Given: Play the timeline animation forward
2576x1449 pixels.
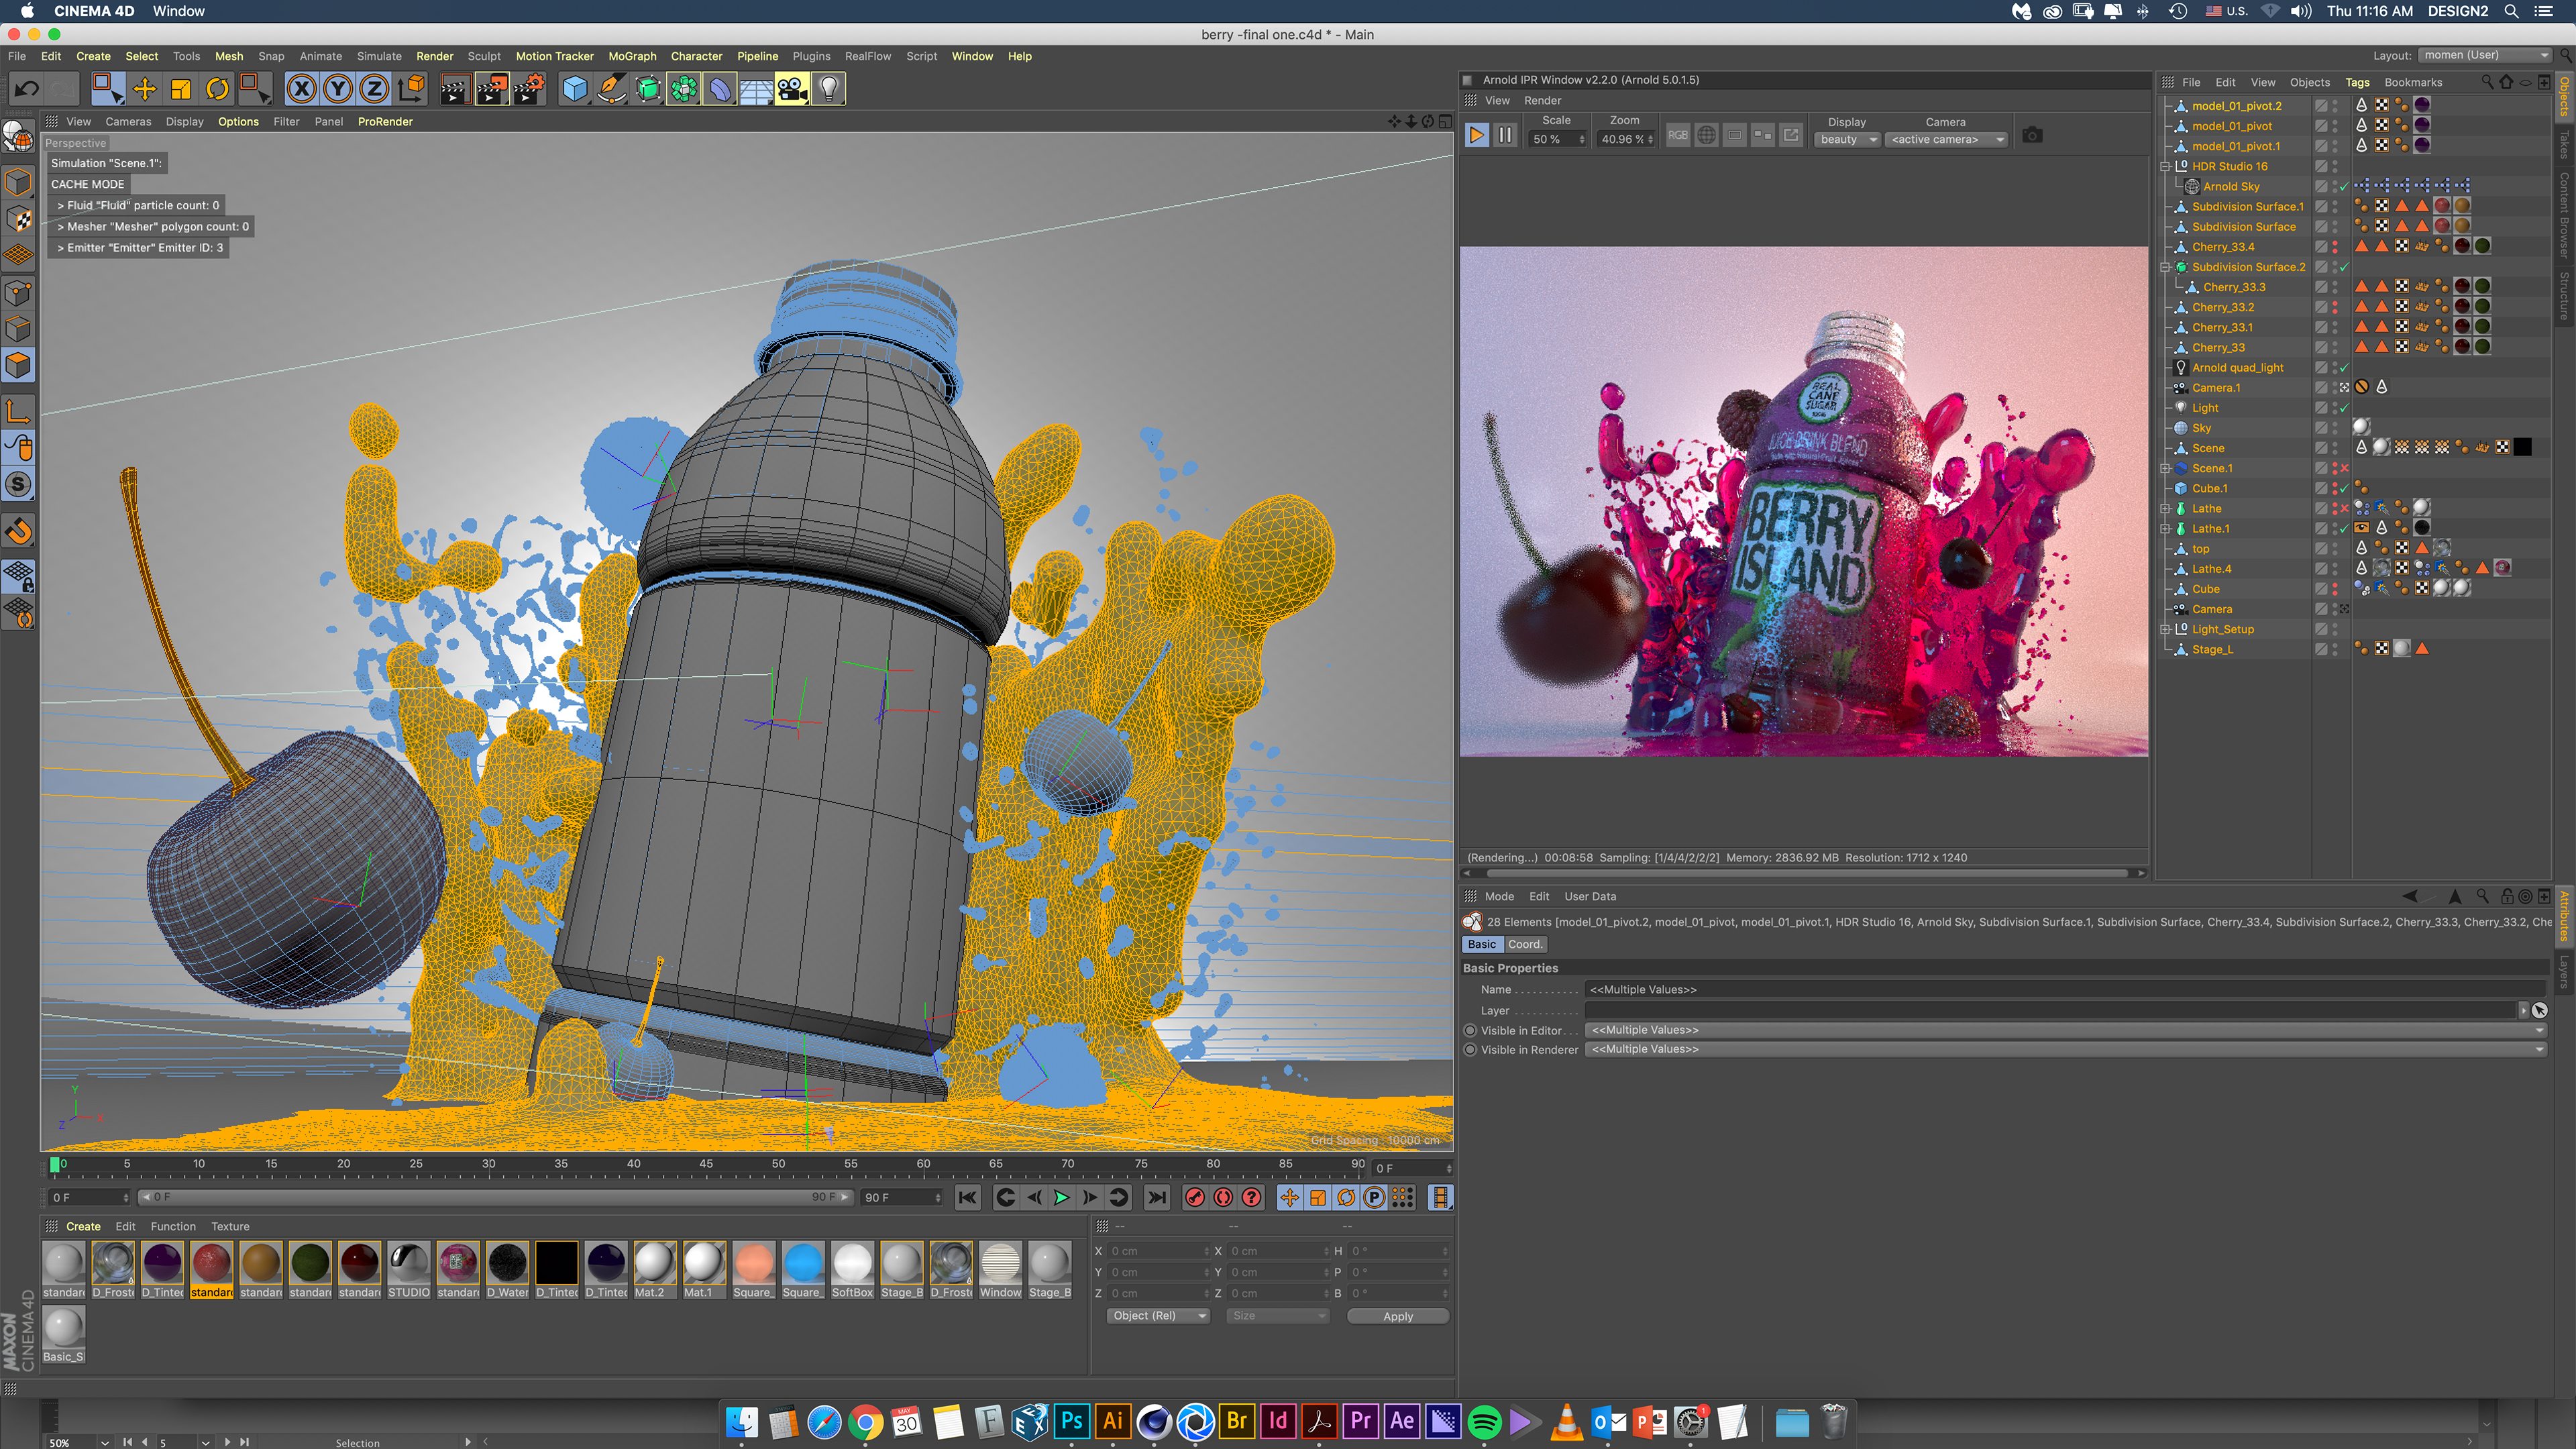Looking at the screenshot, I should [1061, 1197].
